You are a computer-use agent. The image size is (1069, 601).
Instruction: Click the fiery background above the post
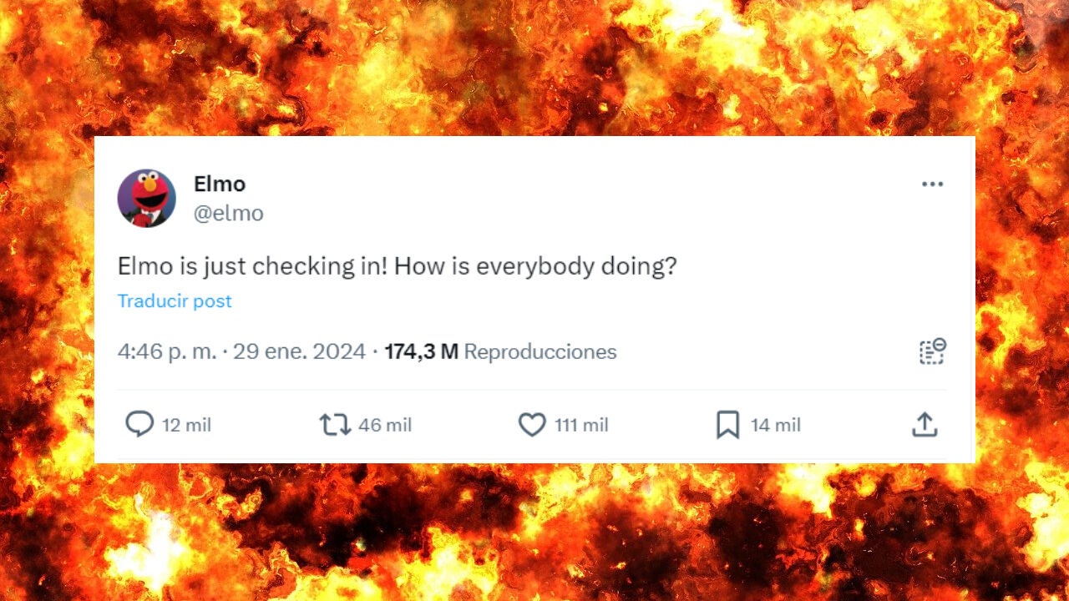click(x=534, y=67)
